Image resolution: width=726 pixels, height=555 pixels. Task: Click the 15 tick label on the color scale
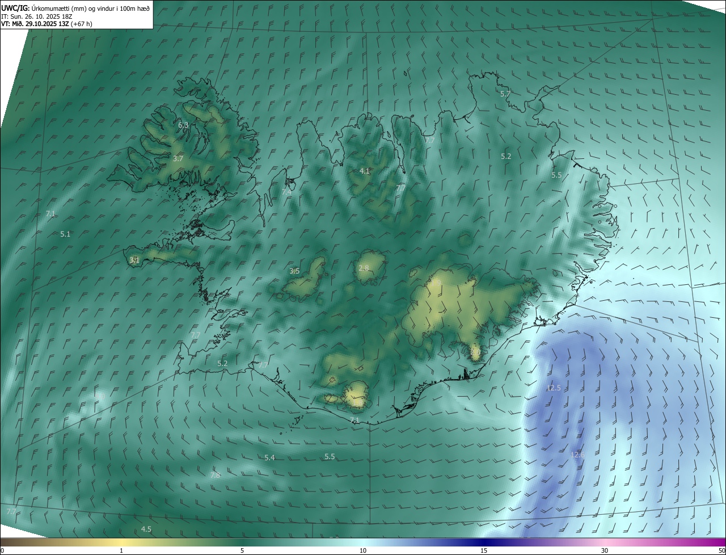[x=484, y=550]
